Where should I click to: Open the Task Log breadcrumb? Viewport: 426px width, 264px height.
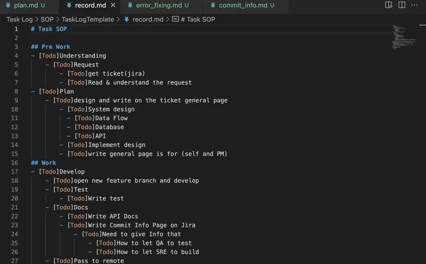pyautogui.click(x=20, y=20)
